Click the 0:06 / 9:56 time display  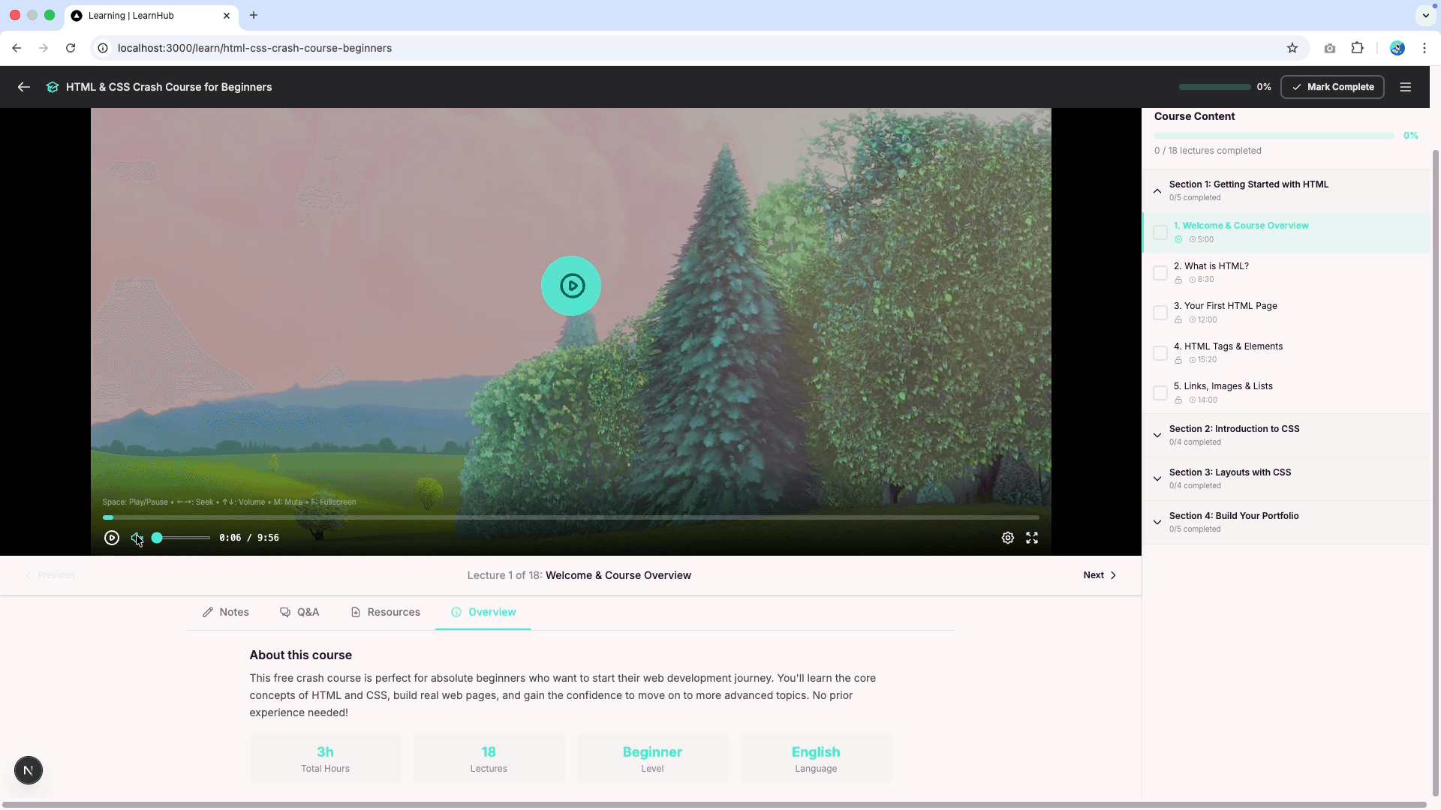(249, 538)
